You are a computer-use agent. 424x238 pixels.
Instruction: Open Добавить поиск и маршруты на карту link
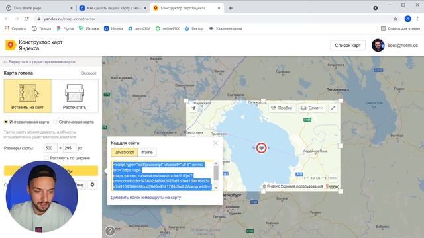[146, 198]
